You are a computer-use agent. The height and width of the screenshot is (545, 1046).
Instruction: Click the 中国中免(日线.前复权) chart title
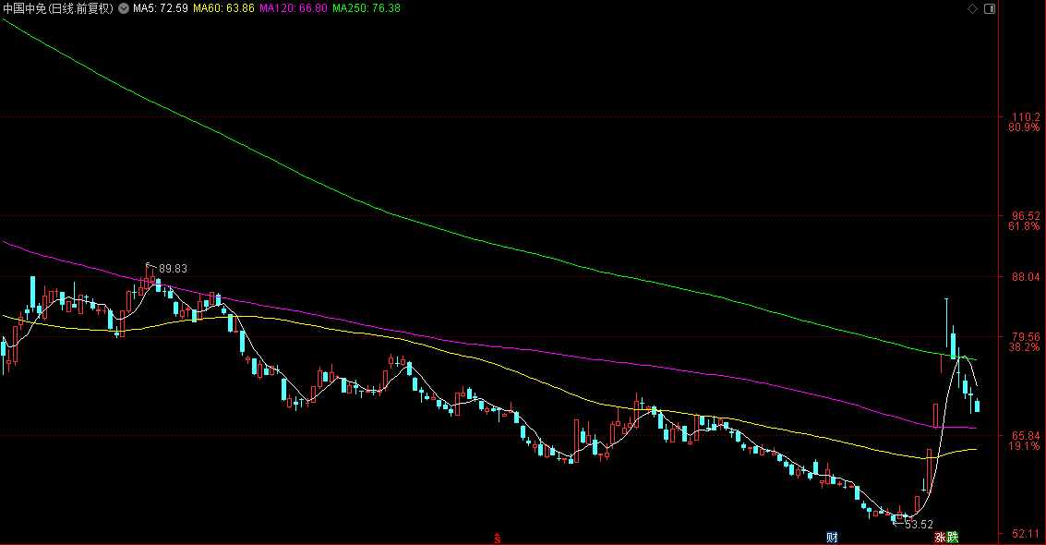(x=59, y=8)
